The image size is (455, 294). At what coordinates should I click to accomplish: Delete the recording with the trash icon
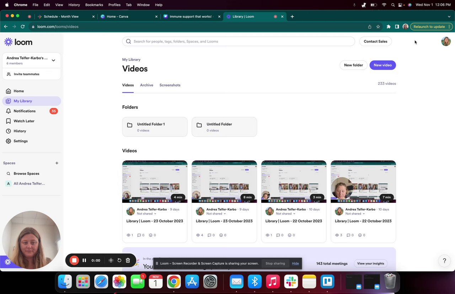(x=128, y=260)
